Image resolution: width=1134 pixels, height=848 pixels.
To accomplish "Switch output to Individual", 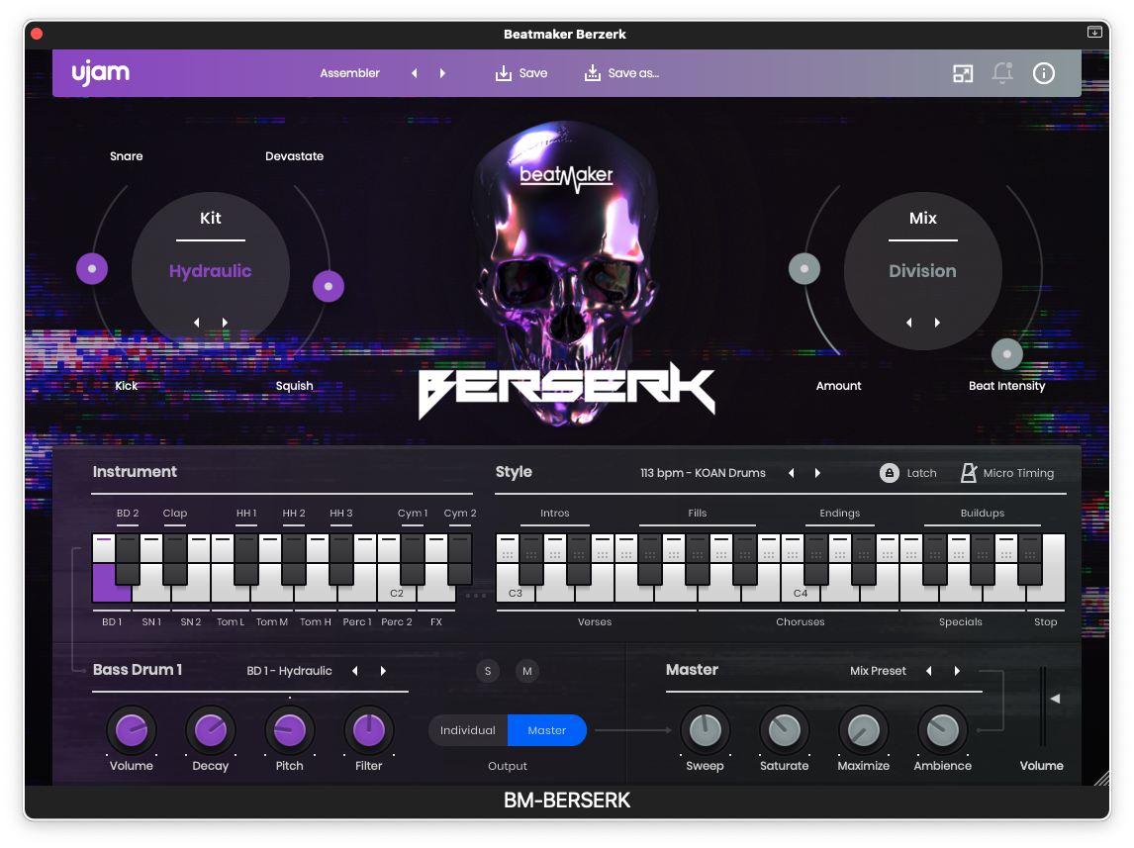I will pyautogui.click(x=468, y=730).
